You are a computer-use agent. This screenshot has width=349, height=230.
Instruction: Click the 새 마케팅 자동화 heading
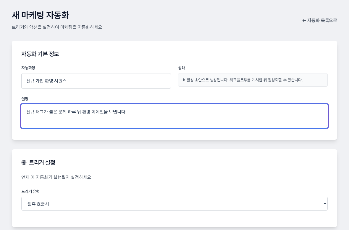click(41, 15)
